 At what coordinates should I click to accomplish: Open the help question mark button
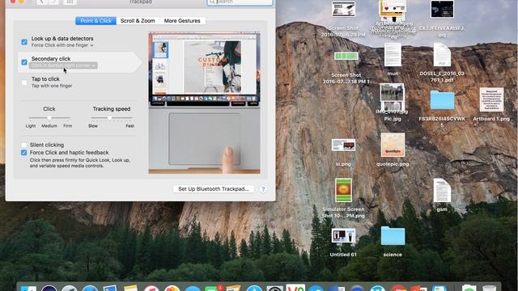coord(263,189)
